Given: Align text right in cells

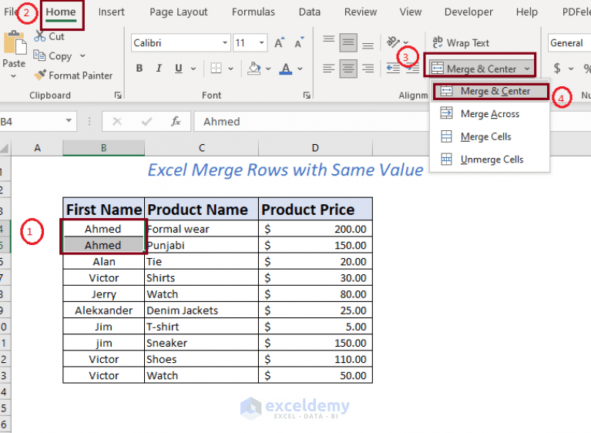Looking at the screenshot, I should (368, 69).
